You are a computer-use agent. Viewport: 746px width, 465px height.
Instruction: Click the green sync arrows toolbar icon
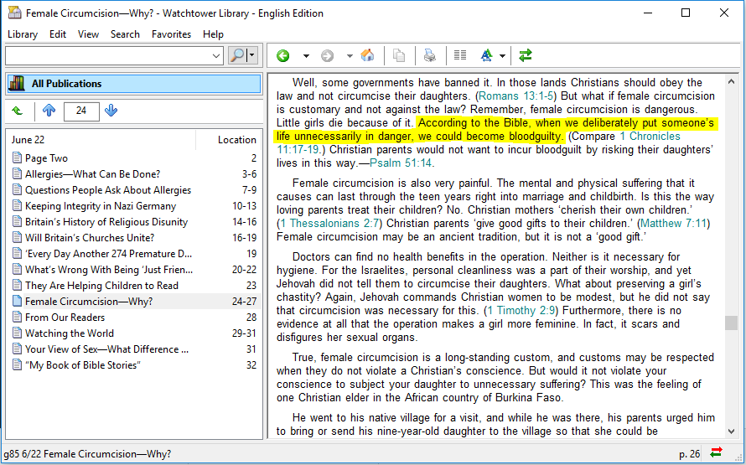tap(526, 56)
